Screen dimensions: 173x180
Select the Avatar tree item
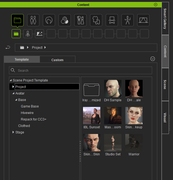pyautogui.click(x=20, y=93)
